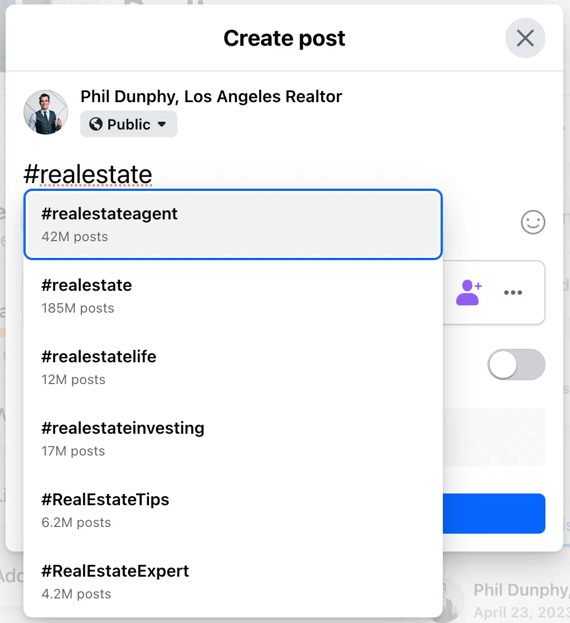Select the #RealEstateExpert suggestion
This screenshot has height=623, width=570.
pyautogui.click(x=233, y=581)
